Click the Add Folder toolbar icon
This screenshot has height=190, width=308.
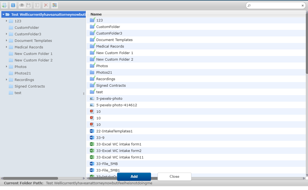point(4,5)
